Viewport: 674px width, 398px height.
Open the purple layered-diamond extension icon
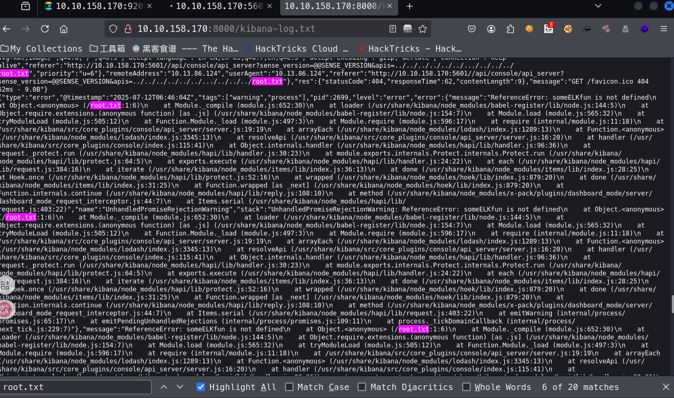[645, 29]
